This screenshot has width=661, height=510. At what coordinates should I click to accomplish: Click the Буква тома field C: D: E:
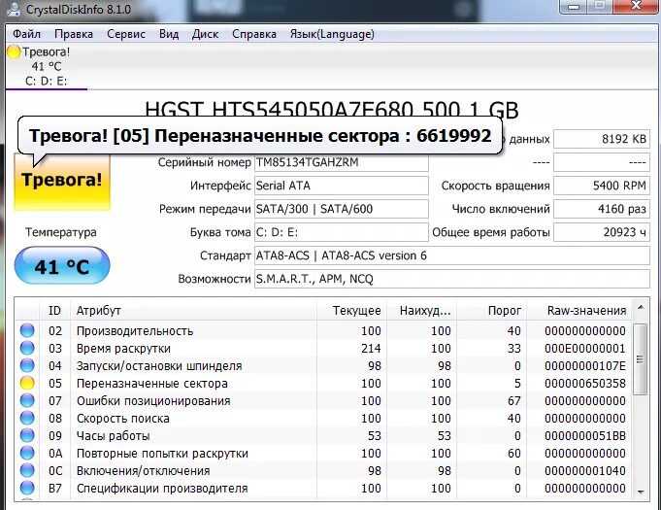[342, 232]
